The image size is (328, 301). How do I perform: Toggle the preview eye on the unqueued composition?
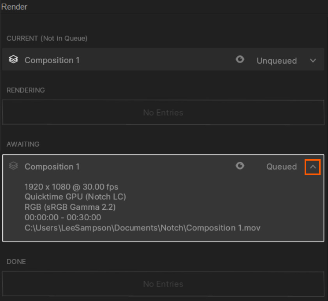240,59
